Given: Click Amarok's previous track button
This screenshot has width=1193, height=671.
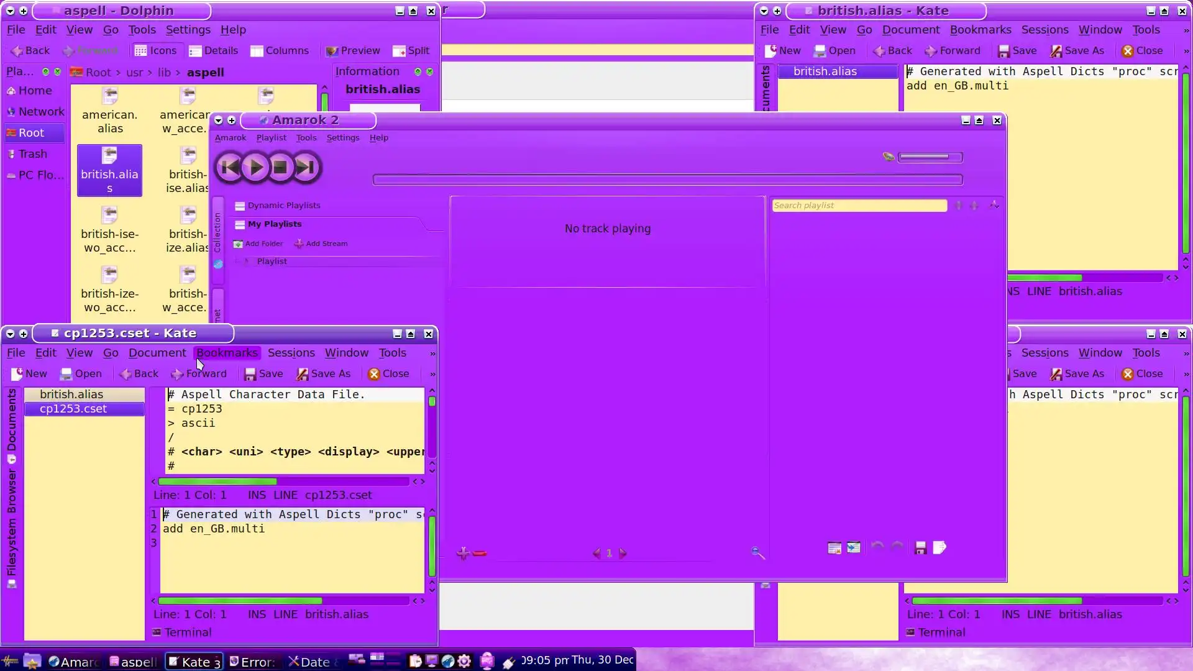Looking at the screenshot, I should [x=229, y=167].
